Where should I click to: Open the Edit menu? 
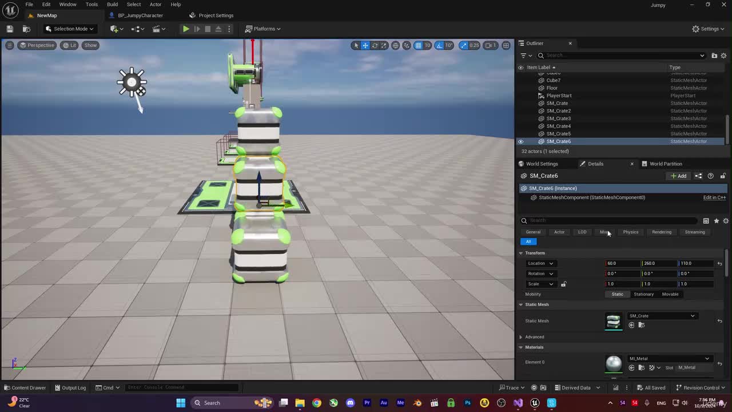click(46, 5)
